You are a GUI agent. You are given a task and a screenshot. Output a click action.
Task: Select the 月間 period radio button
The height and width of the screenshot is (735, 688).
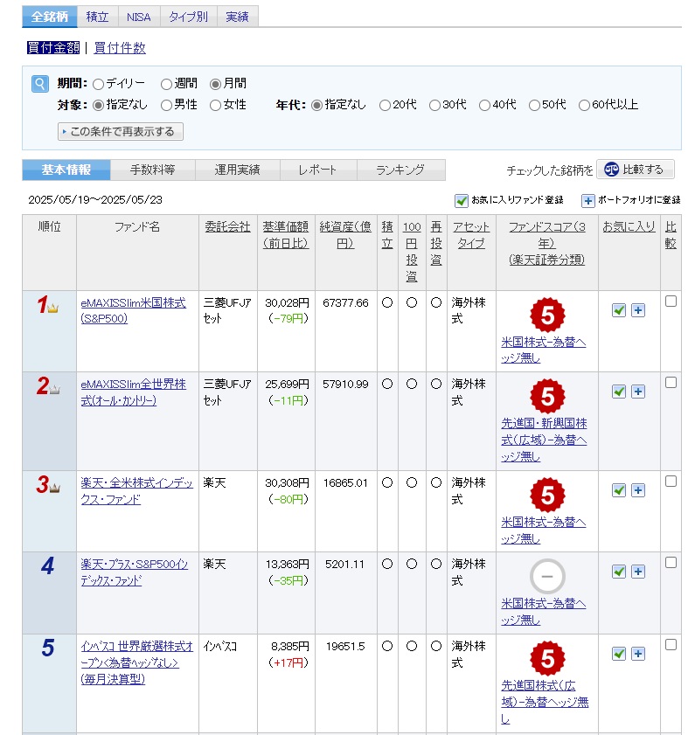215,85
